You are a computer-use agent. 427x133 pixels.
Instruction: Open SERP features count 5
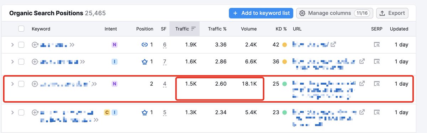165,113
